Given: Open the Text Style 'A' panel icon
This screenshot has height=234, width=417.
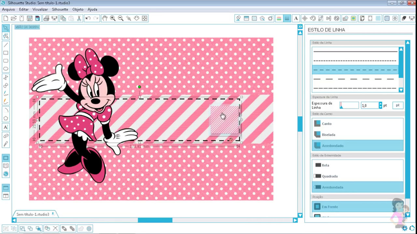Looking at the screenshot, I should click(296, 19).
